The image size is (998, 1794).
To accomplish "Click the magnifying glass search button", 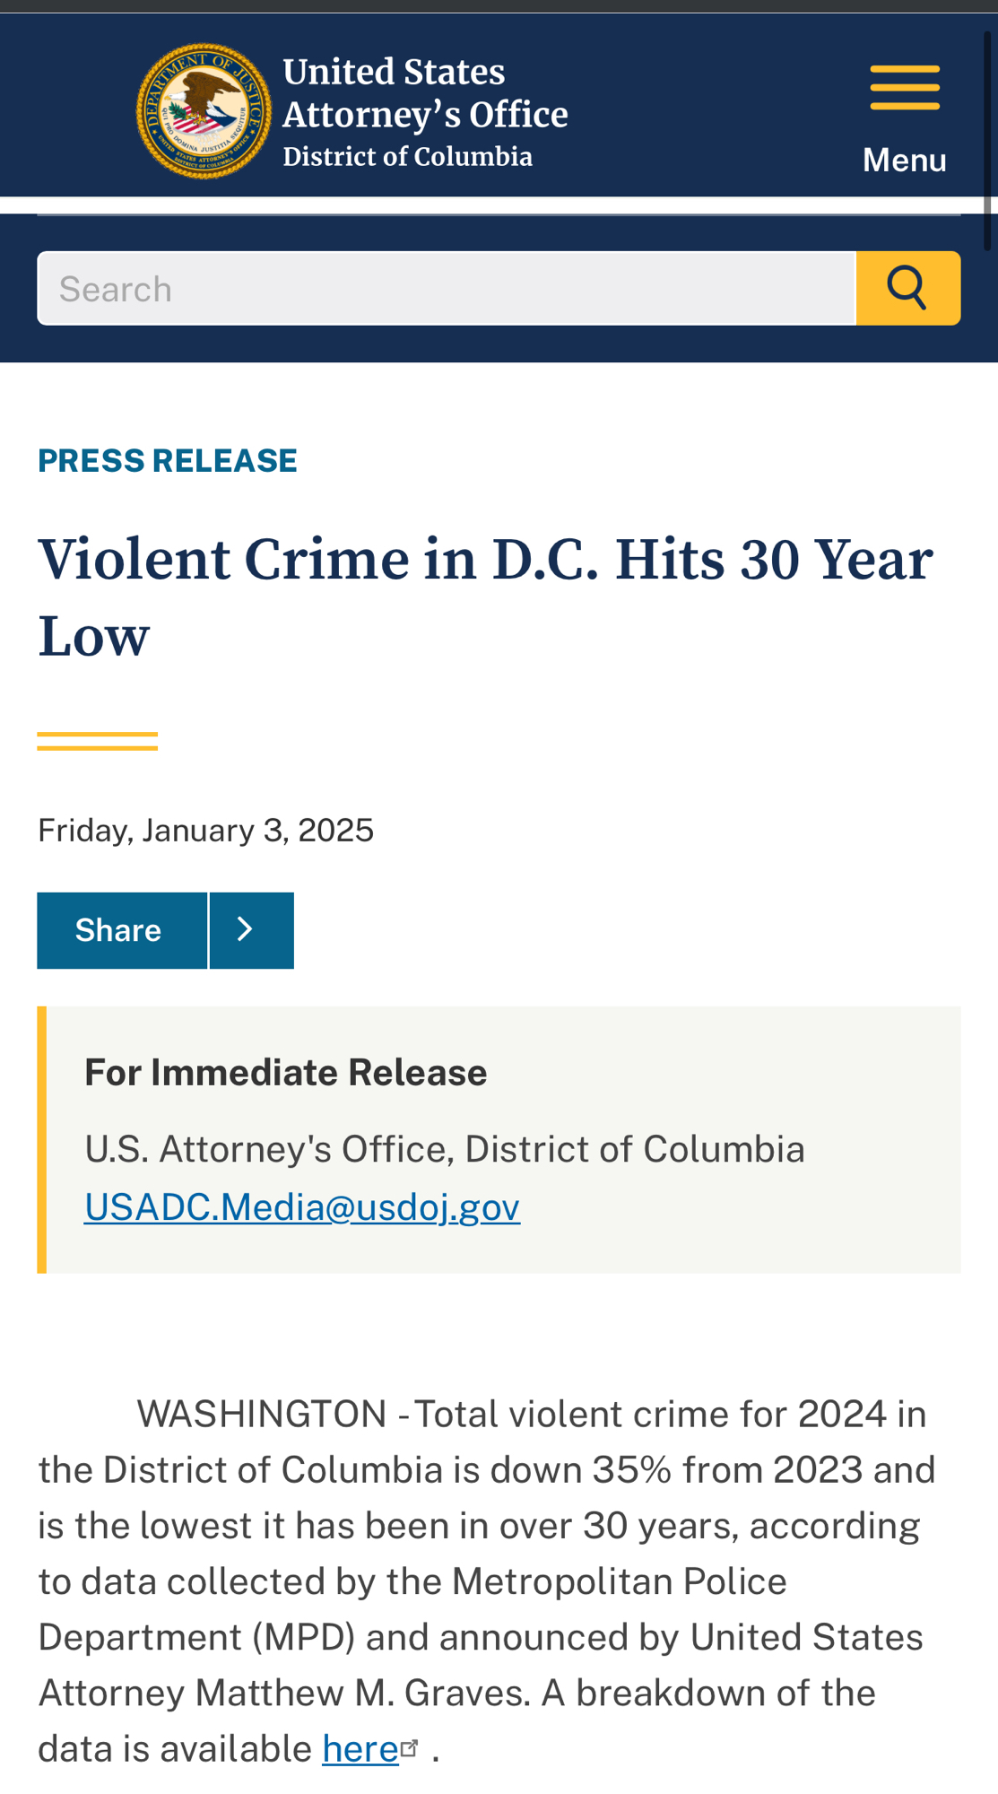I will click(x=907, y=288).
